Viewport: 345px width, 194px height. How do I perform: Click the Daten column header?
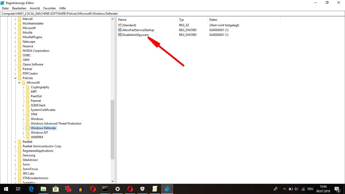coord(244,20)
